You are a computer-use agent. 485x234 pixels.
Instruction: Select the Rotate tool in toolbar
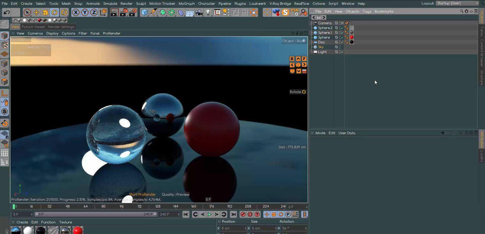coord(55,12)
